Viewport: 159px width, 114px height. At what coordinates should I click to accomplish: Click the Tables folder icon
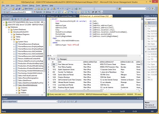(14, 37)
